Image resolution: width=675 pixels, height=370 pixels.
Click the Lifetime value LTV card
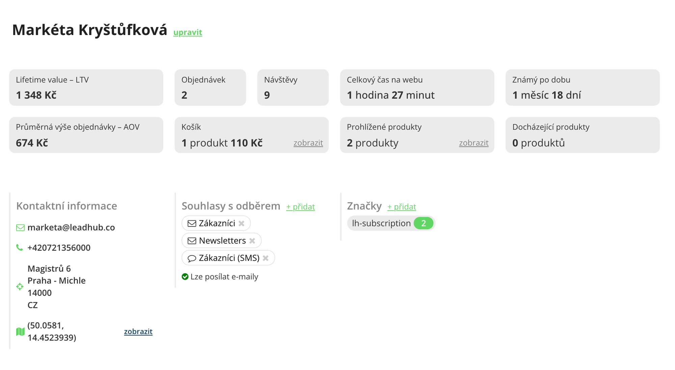point(86,88)
